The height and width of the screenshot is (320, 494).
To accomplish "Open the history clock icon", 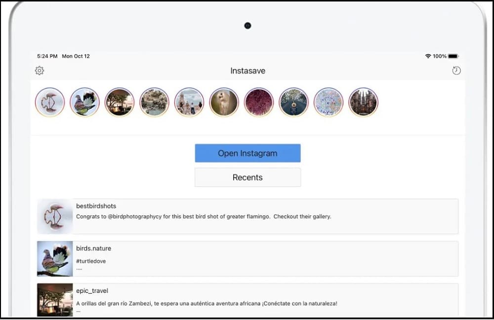I will point(456,71).
